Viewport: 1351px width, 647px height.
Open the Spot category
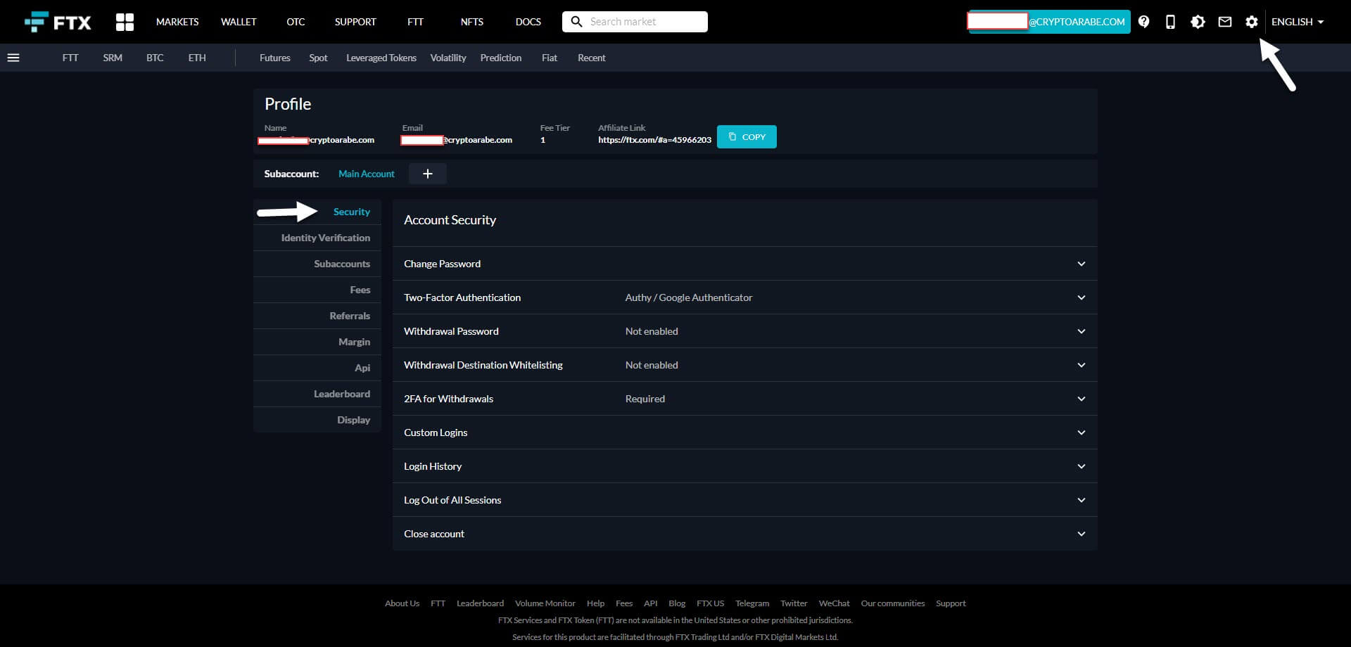tap(318, 58)
